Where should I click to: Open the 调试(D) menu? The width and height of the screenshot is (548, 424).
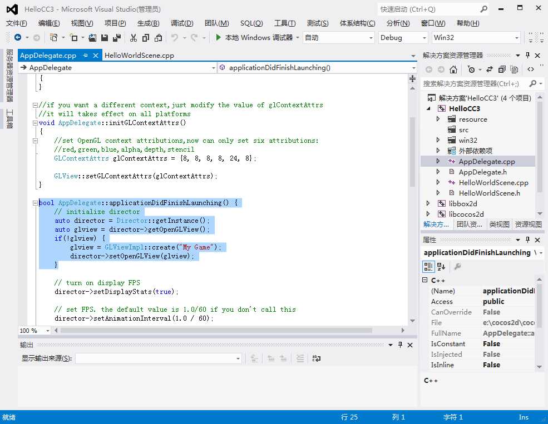tap(182, 23)
